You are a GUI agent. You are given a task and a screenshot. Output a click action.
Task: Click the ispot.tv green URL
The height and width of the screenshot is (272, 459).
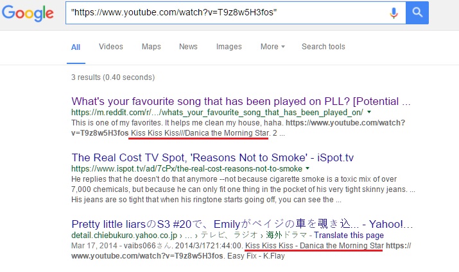coord(187,169)
